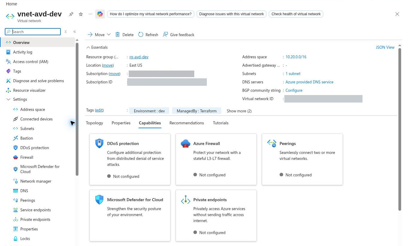Open the Overview sidebar item
Viewport: 408px width, 246px height.
pos(37,42)
